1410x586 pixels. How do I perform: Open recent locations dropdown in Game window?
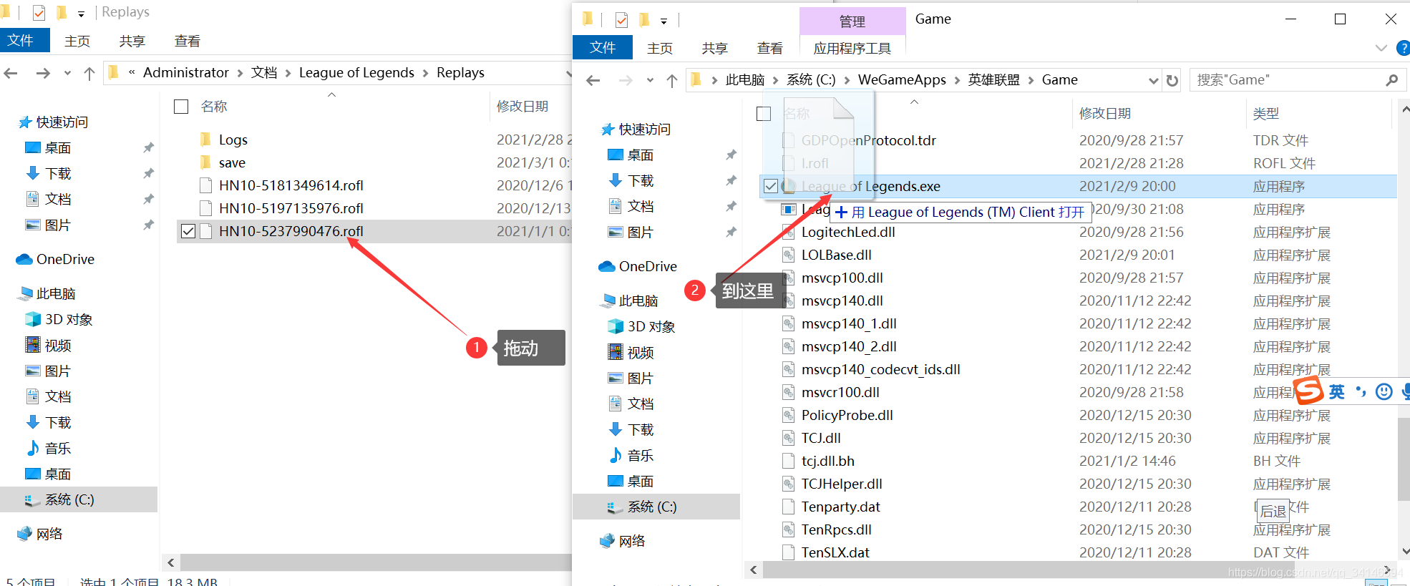pyautogui.click(x=650, y=80)
